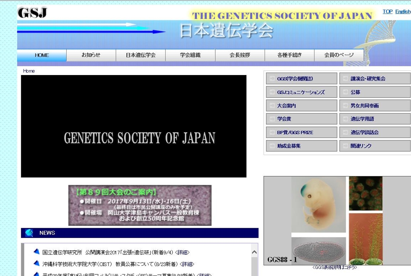This screenshot has height=276, width=411.
Task: Open the 遺伝学談話会 button
Action: pyautogui.click(x=375, y=132)
